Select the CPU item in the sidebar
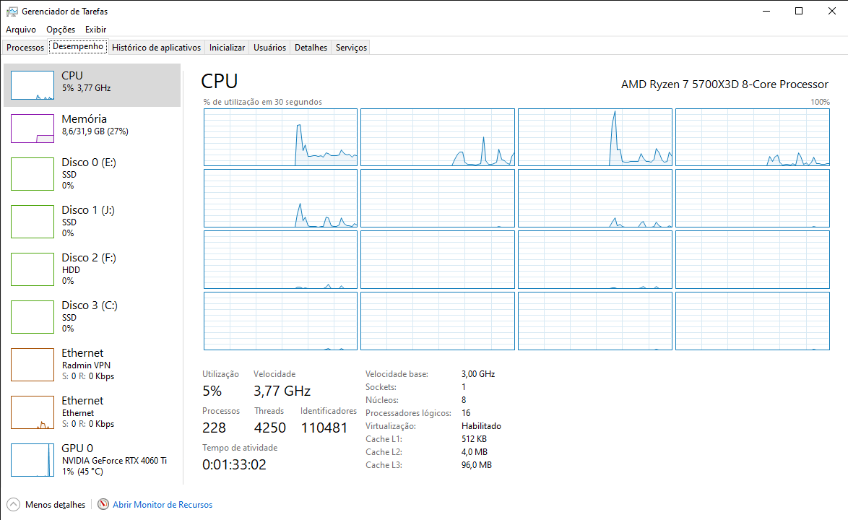This screenshot has height=520, width=848. click(x=92, y=85)
